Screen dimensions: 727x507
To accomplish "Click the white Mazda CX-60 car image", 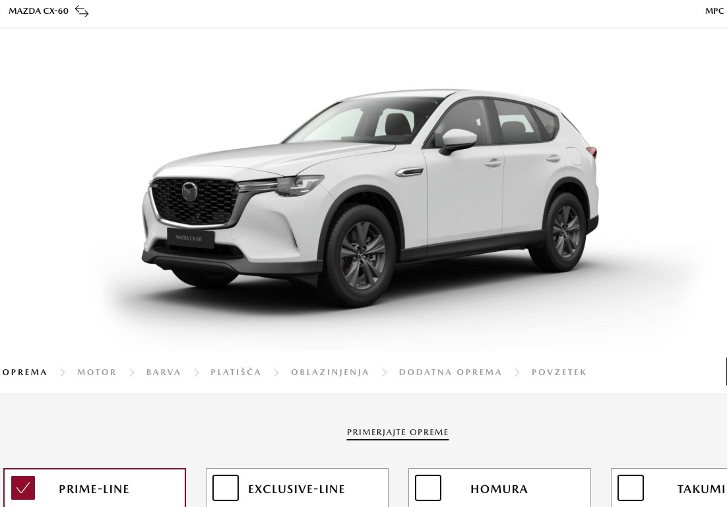I will coord(370,197).
